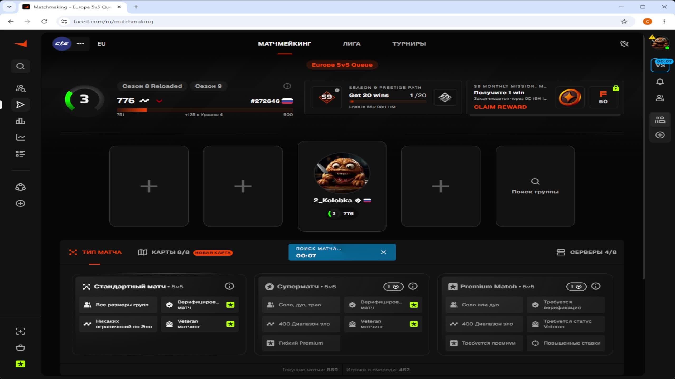
Task: Switch to the МАТЧМЕЙКИНГ tab
Action: [285, 44]
